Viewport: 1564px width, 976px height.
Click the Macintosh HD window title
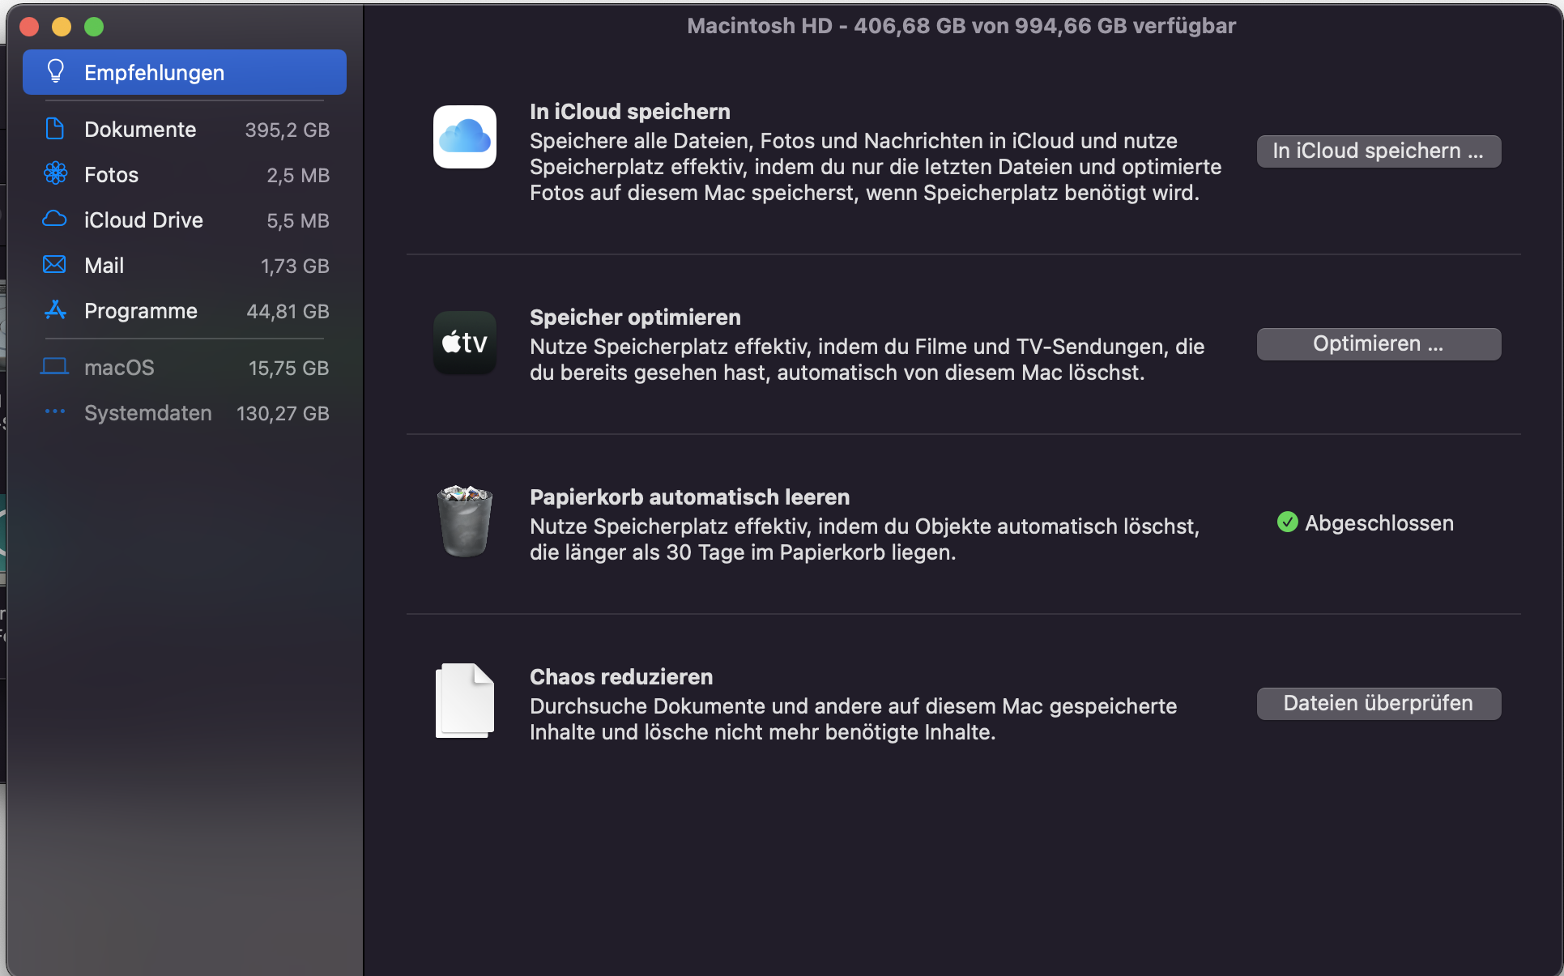pyautogui.click(x=961, y=26)
